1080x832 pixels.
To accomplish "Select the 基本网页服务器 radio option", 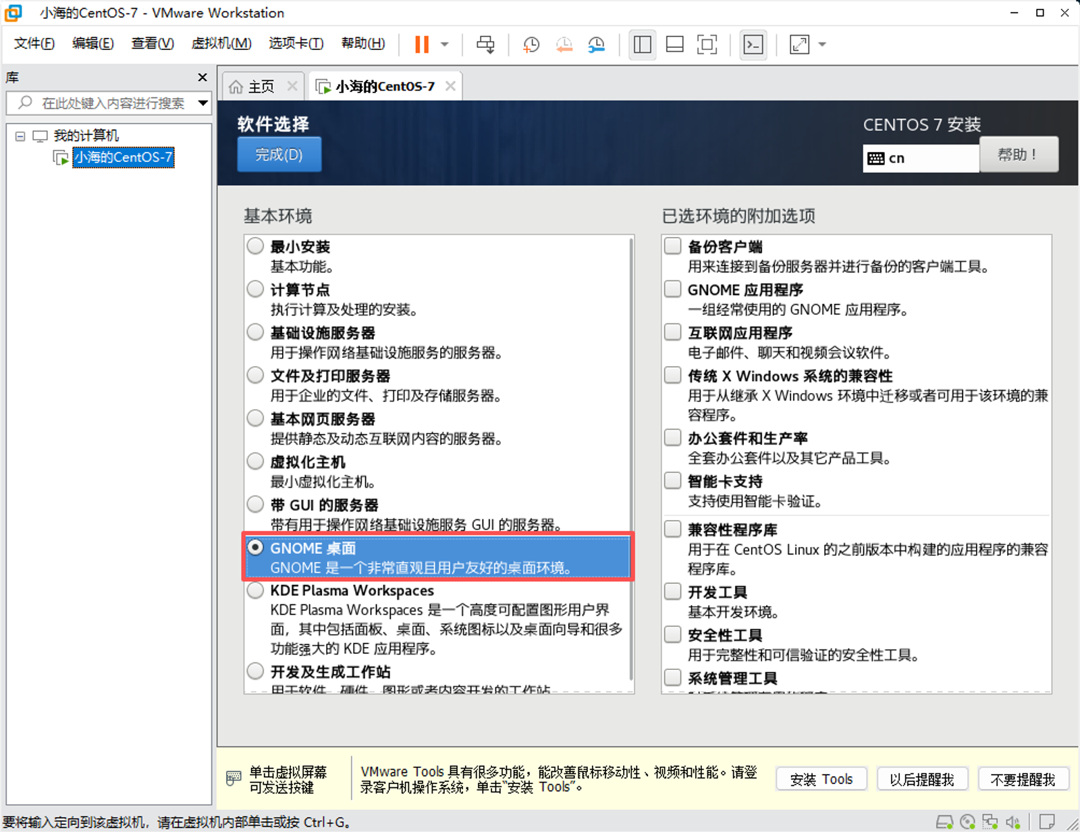I will (x=255, y=418).
